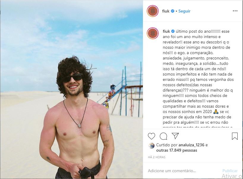Click the verified badge in caption
This screenshot has width=243, height=179.
click(x=173, y=31)
